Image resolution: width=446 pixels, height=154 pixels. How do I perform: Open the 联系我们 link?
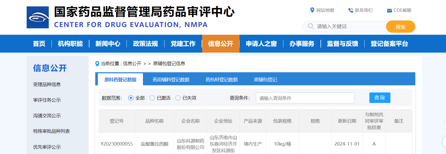[x=364, y=10]
